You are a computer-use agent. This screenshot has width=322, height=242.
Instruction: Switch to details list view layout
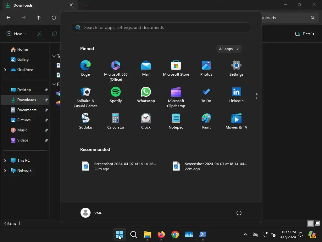tap(310, 223)
